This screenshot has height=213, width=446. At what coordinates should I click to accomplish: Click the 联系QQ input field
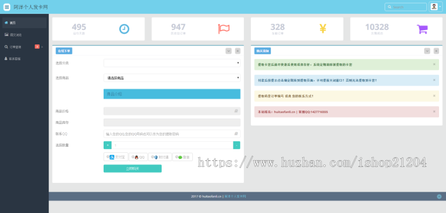(172, 133)
